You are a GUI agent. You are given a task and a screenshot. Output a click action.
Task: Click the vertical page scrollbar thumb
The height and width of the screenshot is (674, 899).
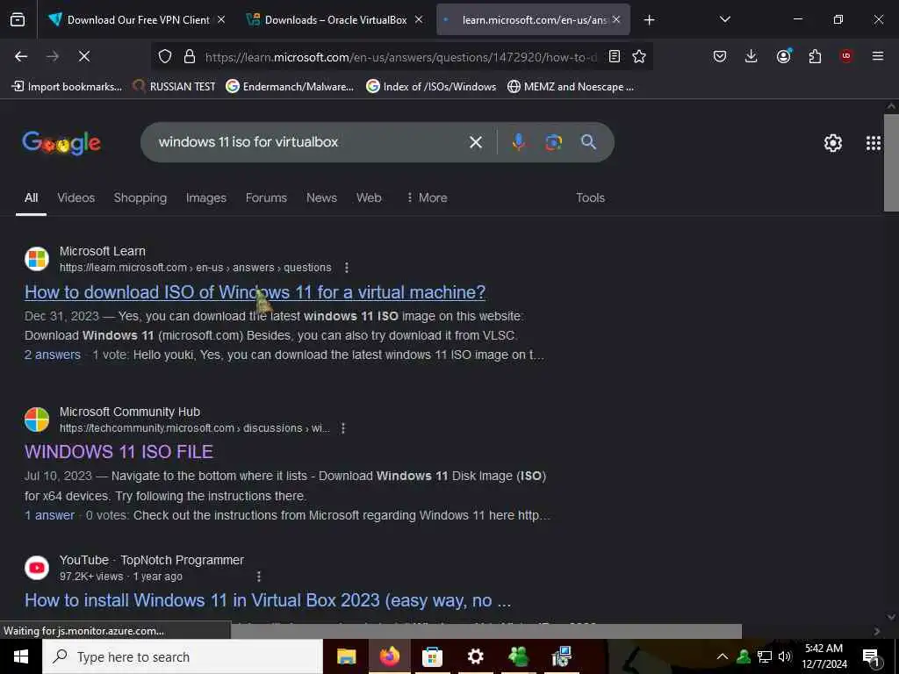click(x=891, y=162)
